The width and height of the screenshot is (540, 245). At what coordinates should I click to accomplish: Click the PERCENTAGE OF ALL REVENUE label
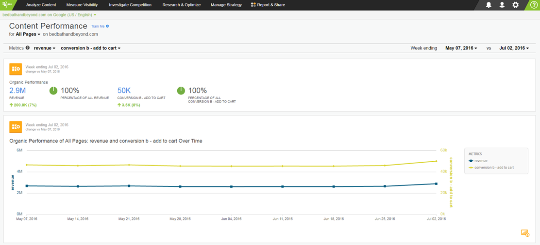pos(84,98)
